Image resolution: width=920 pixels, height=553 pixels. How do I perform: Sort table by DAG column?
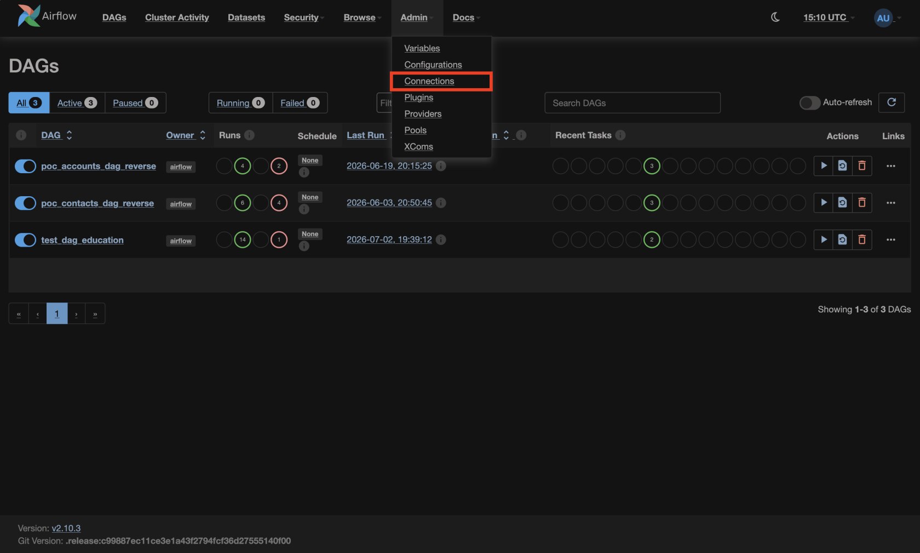tap(56, 135)
